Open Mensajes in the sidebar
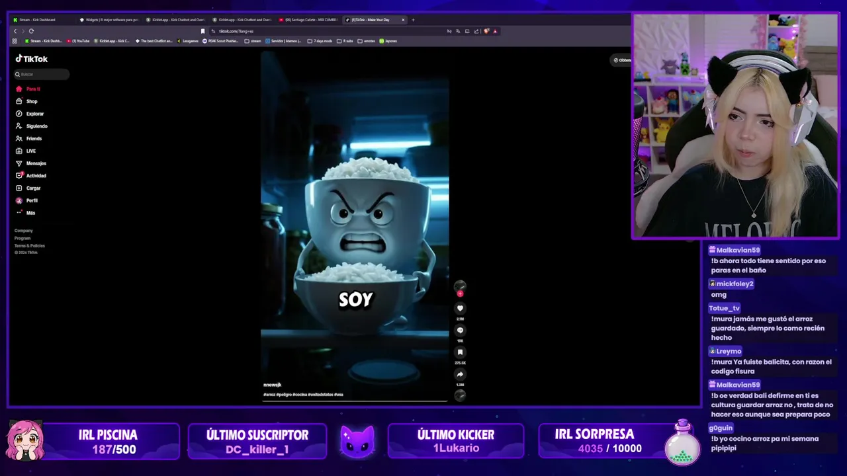This screenshot has height=476, width=847. (31, 163)
